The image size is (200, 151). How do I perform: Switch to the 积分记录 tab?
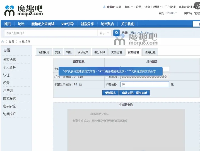point(83,52)
